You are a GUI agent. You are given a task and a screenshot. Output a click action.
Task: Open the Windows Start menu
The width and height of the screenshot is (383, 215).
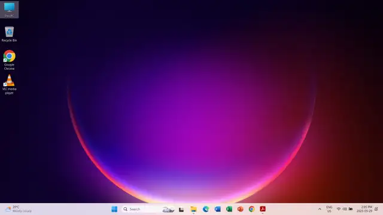click(x=114, y=209)
